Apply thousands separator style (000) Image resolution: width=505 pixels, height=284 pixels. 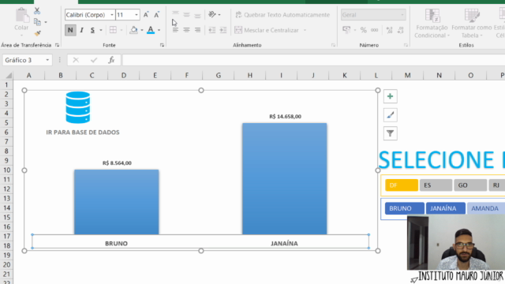pos(374,30)
